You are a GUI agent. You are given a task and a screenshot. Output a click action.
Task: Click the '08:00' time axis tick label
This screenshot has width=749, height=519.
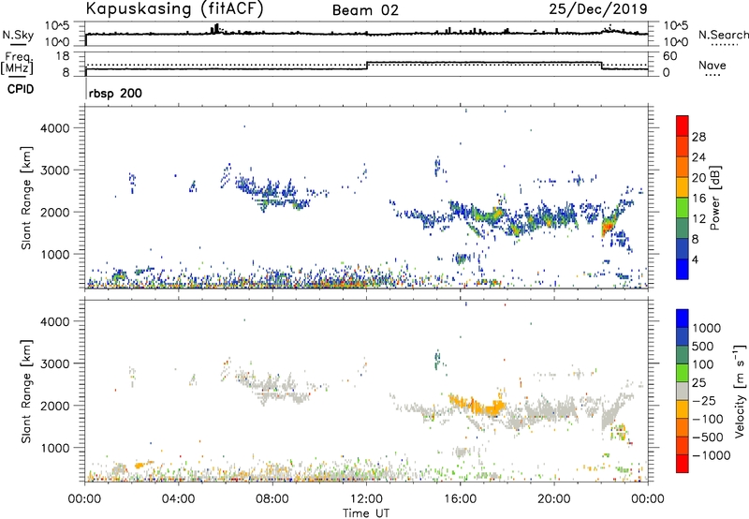click(x=272, y=499)
